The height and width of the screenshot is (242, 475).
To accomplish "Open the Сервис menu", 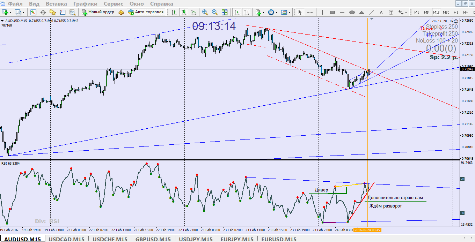I will click(x=114, y=4).
